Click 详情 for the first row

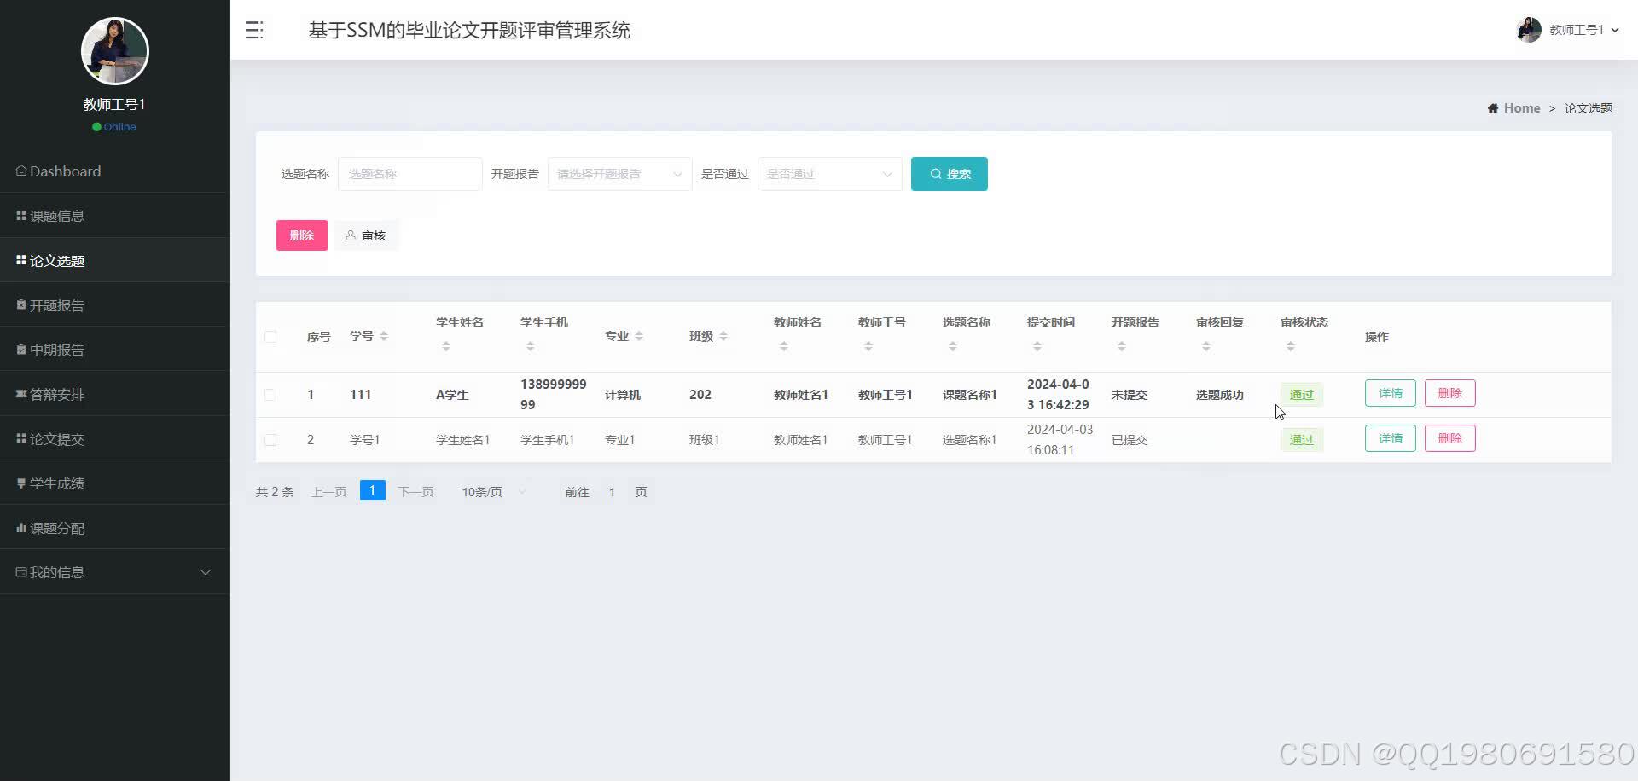pos(1390,393)
